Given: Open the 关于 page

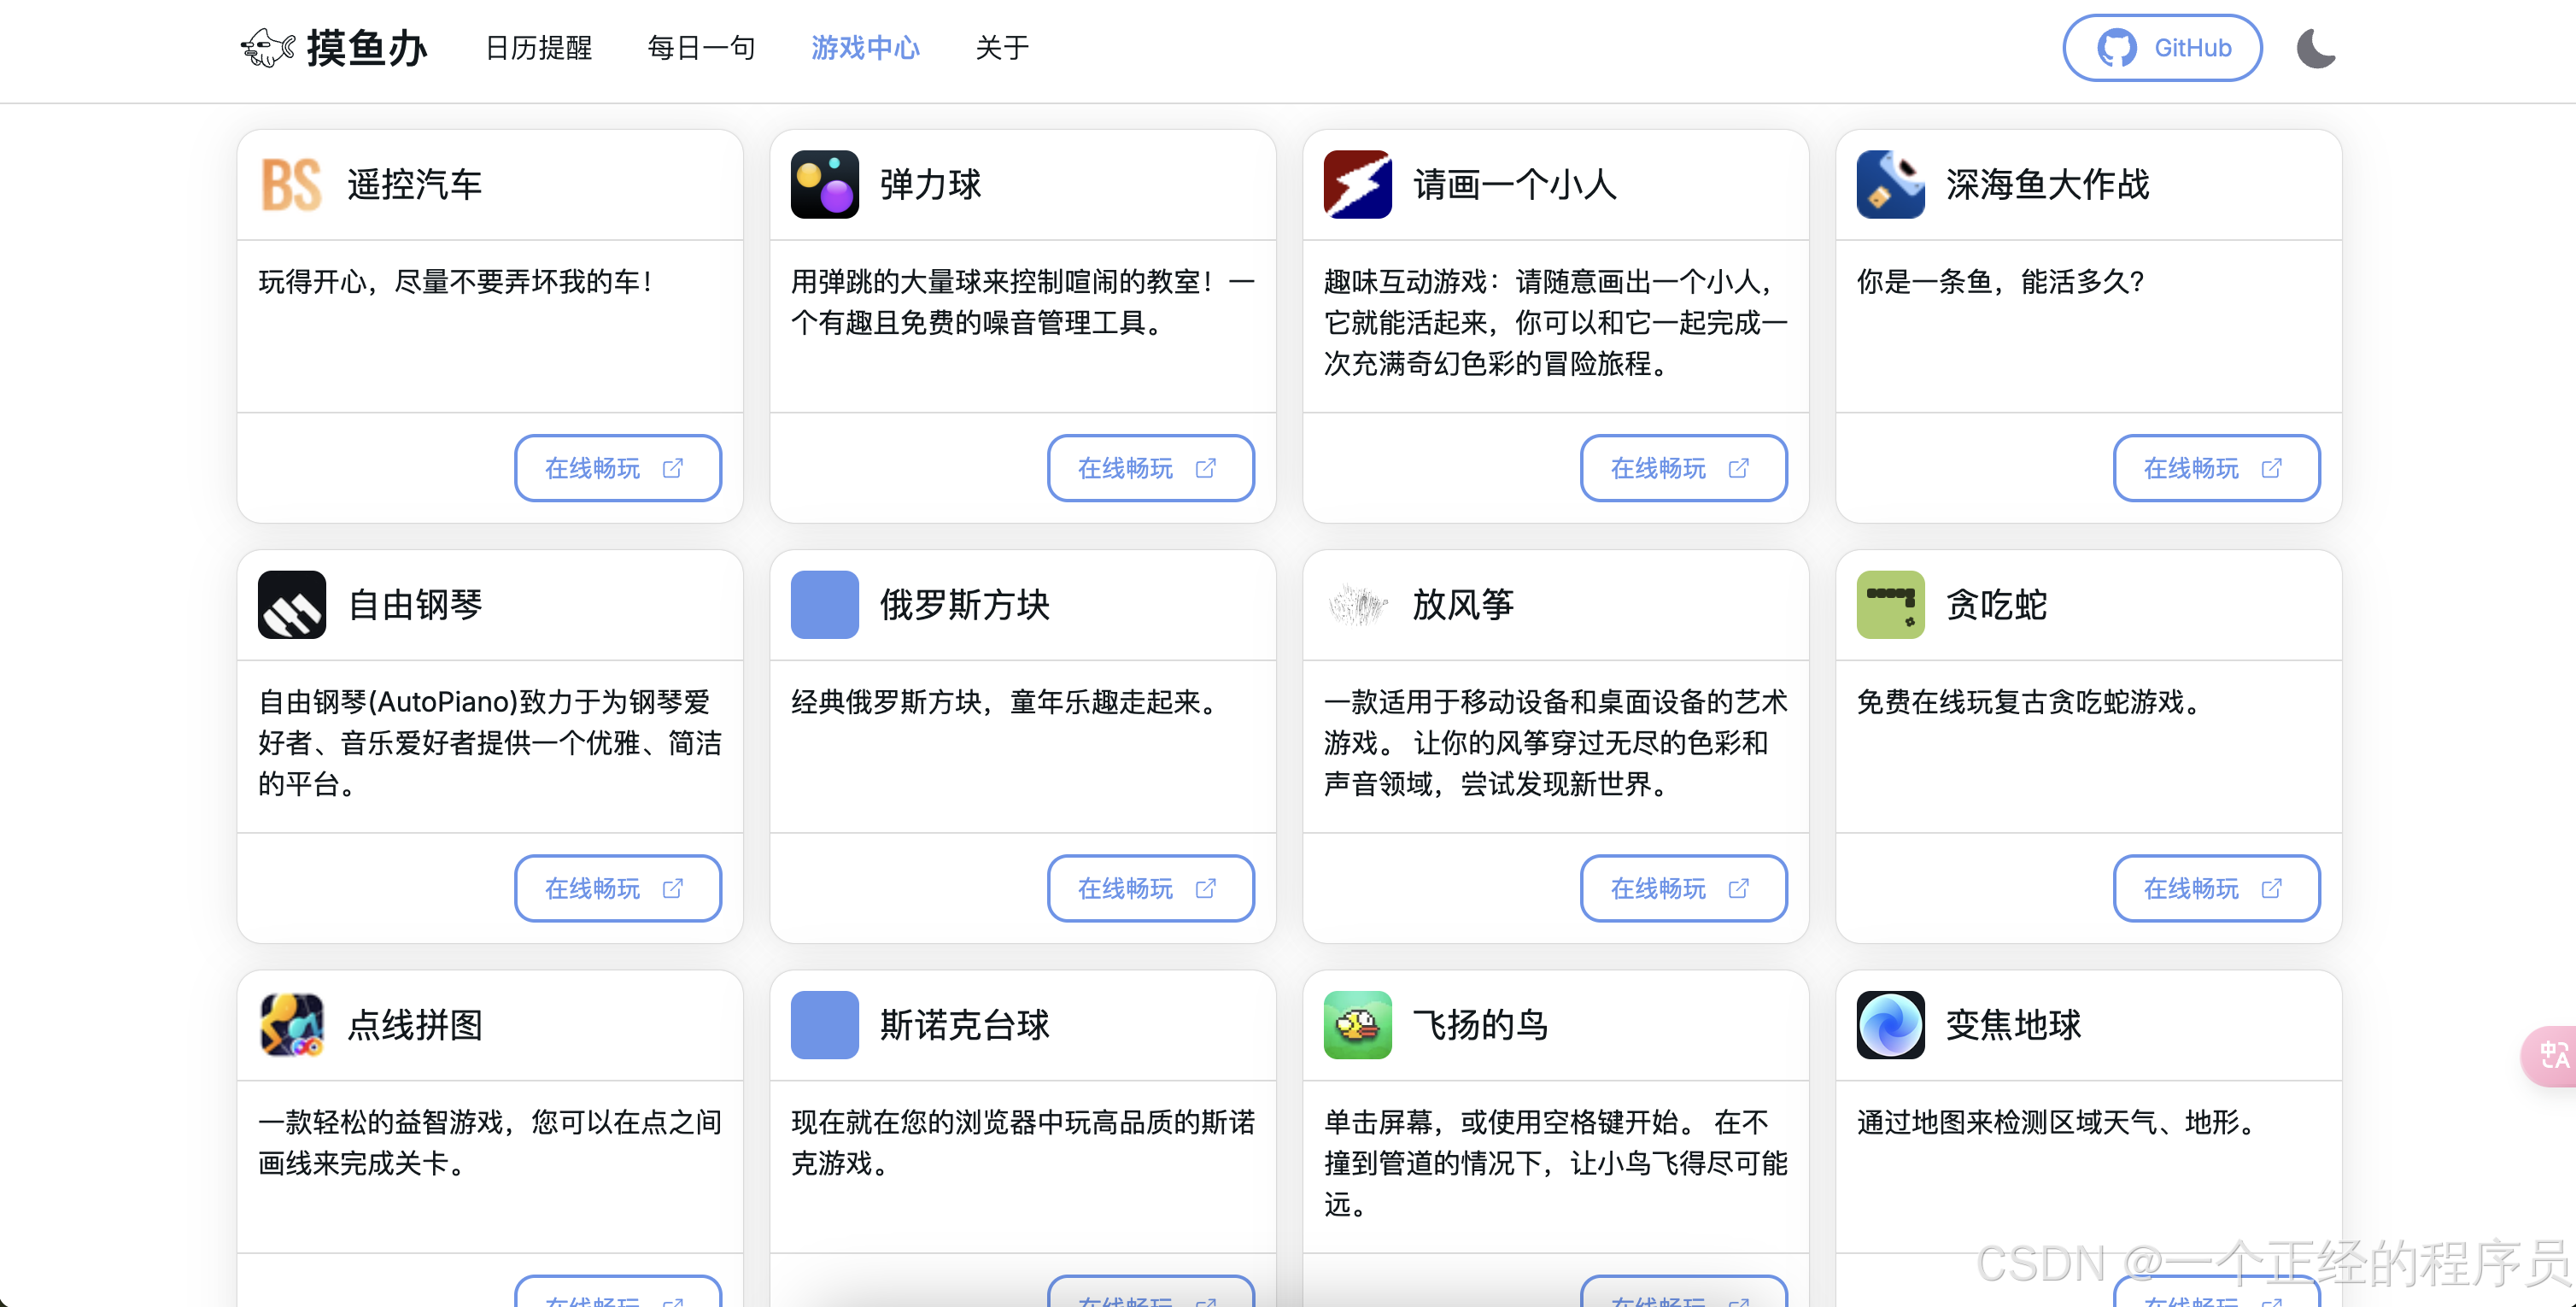Looking at the screenshot, I should pos(1002,48).
